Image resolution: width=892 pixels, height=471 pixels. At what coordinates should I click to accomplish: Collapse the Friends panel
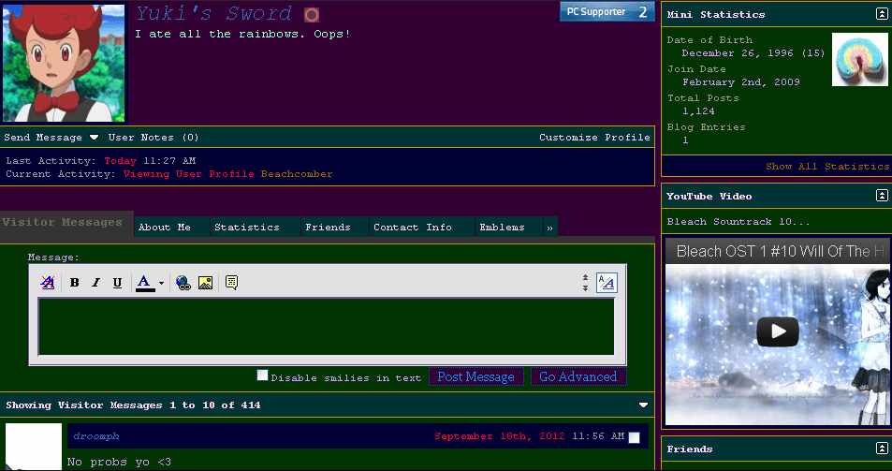pyautogui.click(x=881, y=449)
